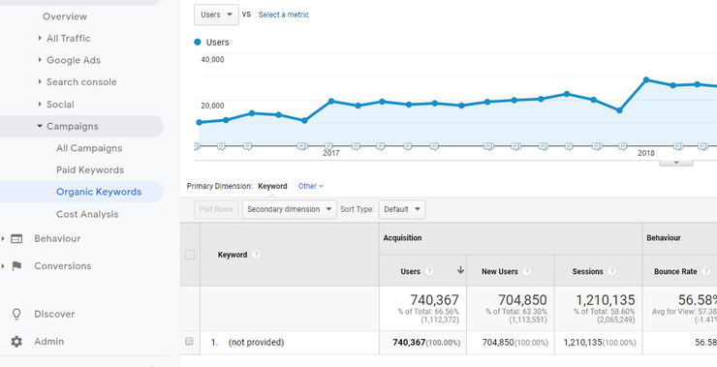Screen dimensions: 717x367
Task: Open Cost Analysis report
Action: click(87, 214)
